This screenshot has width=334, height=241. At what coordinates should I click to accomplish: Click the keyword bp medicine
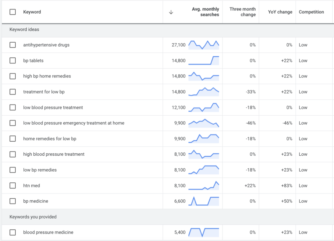(36, 201)
